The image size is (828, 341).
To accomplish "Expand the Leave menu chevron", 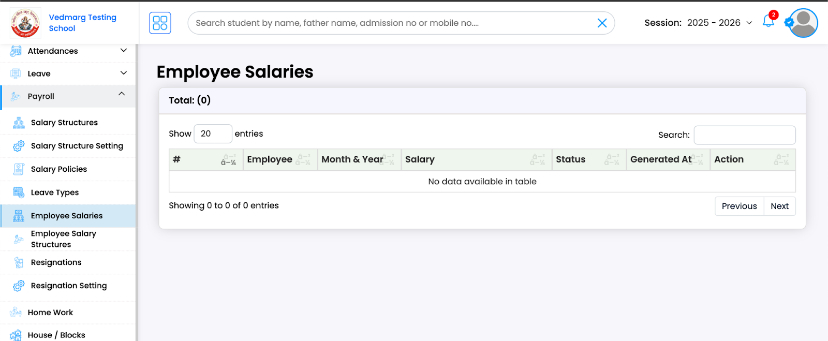I will 123,73.
